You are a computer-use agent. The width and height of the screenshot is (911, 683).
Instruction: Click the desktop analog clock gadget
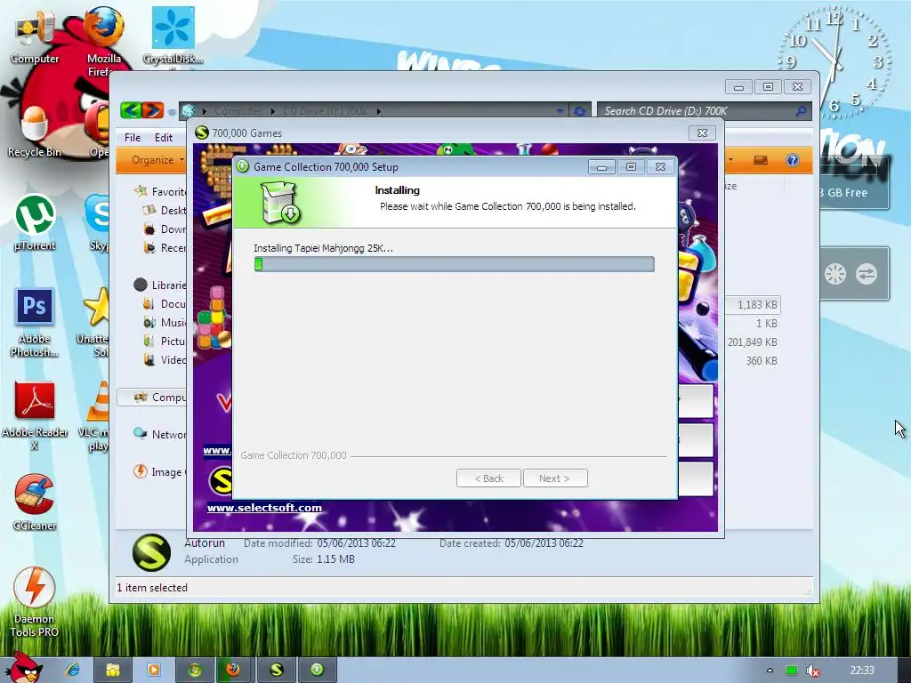(834, 61)
